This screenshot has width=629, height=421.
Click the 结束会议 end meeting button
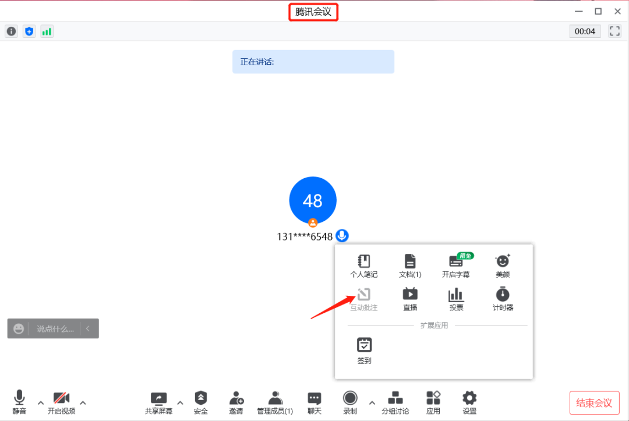click(594, 402)
